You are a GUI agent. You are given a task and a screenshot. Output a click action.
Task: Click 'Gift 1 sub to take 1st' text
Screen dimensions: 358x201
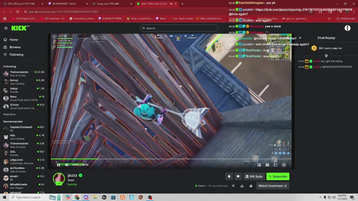click(x=330, y=48)
